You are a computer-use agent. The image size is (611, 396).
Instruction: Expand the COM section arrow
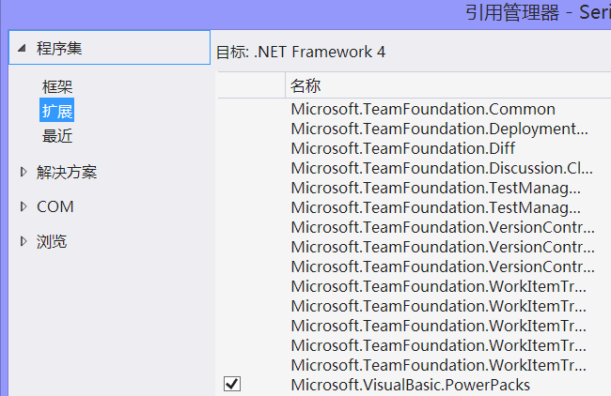coord(23,206)
